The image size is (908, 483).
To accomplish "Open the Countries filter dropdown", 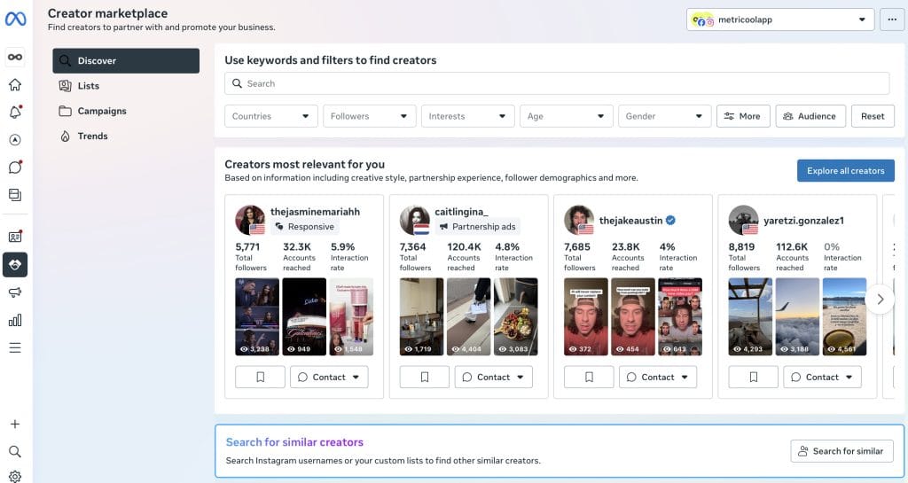I will pyautogui.click(x=271, y=116).
